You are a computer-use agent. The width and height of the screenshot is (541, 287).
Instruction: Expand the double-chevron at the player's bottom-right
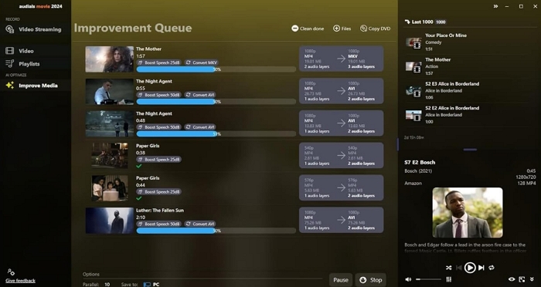pos(532,279)
